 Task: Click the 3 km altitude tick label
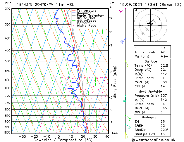pos(111,98)
